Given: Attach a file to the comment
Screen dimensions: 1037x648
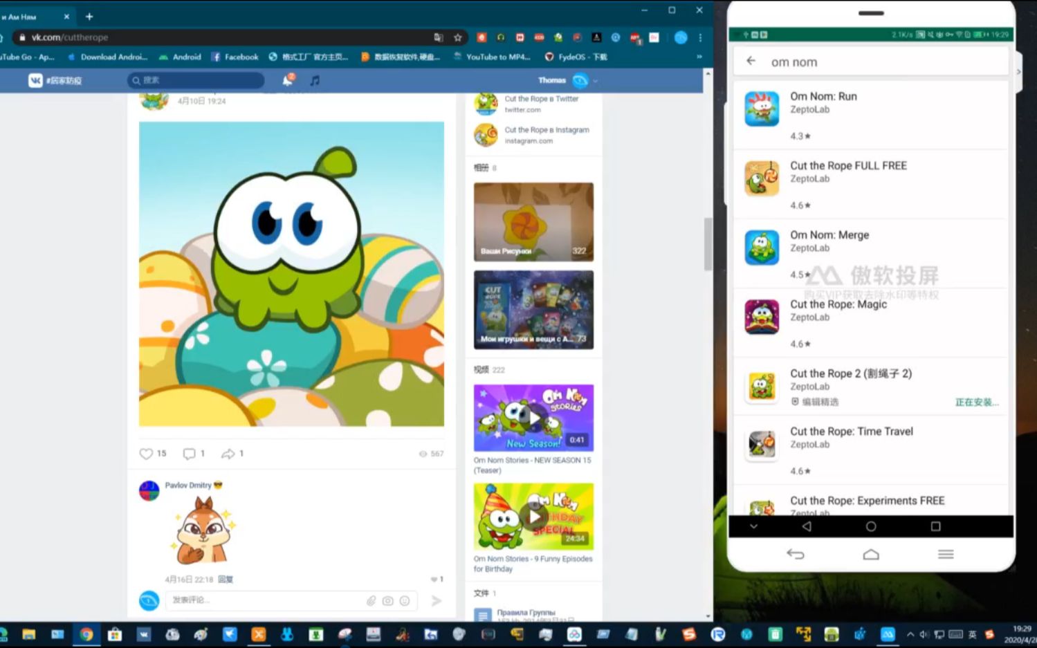Looking at the screenshot, I should tap(371, 601).
